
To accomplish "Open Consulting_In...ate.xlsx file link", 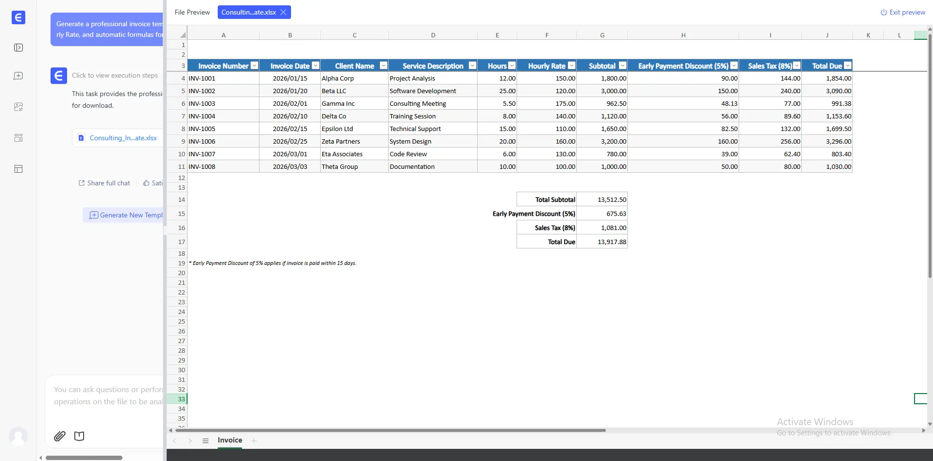I will pos(123,138).
